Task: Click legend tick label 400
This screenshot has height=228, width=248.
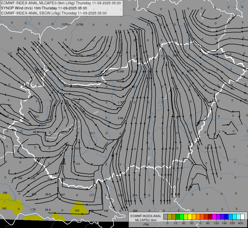Action: [x=240, y=223]
